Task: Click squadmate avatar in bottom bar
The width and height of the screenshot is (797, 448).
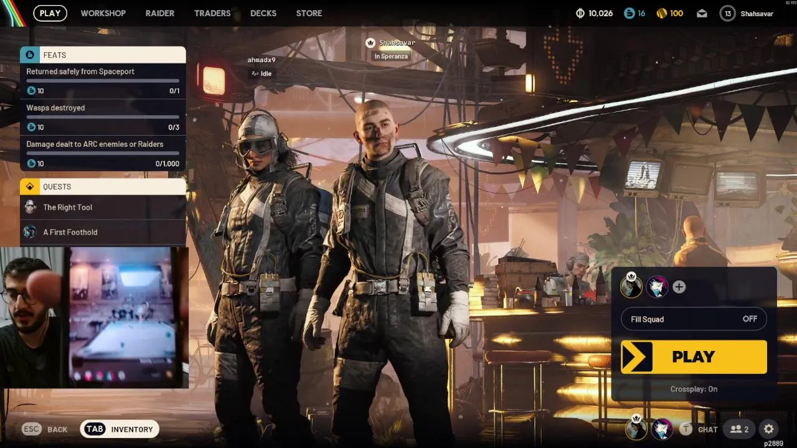Action: (661, 429)
